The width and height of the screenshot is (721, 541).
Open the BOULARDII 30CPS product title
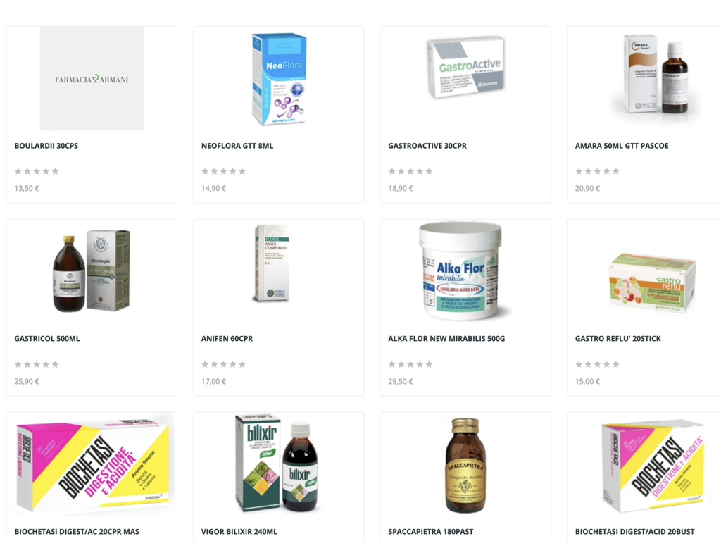[x=46, y=146]
